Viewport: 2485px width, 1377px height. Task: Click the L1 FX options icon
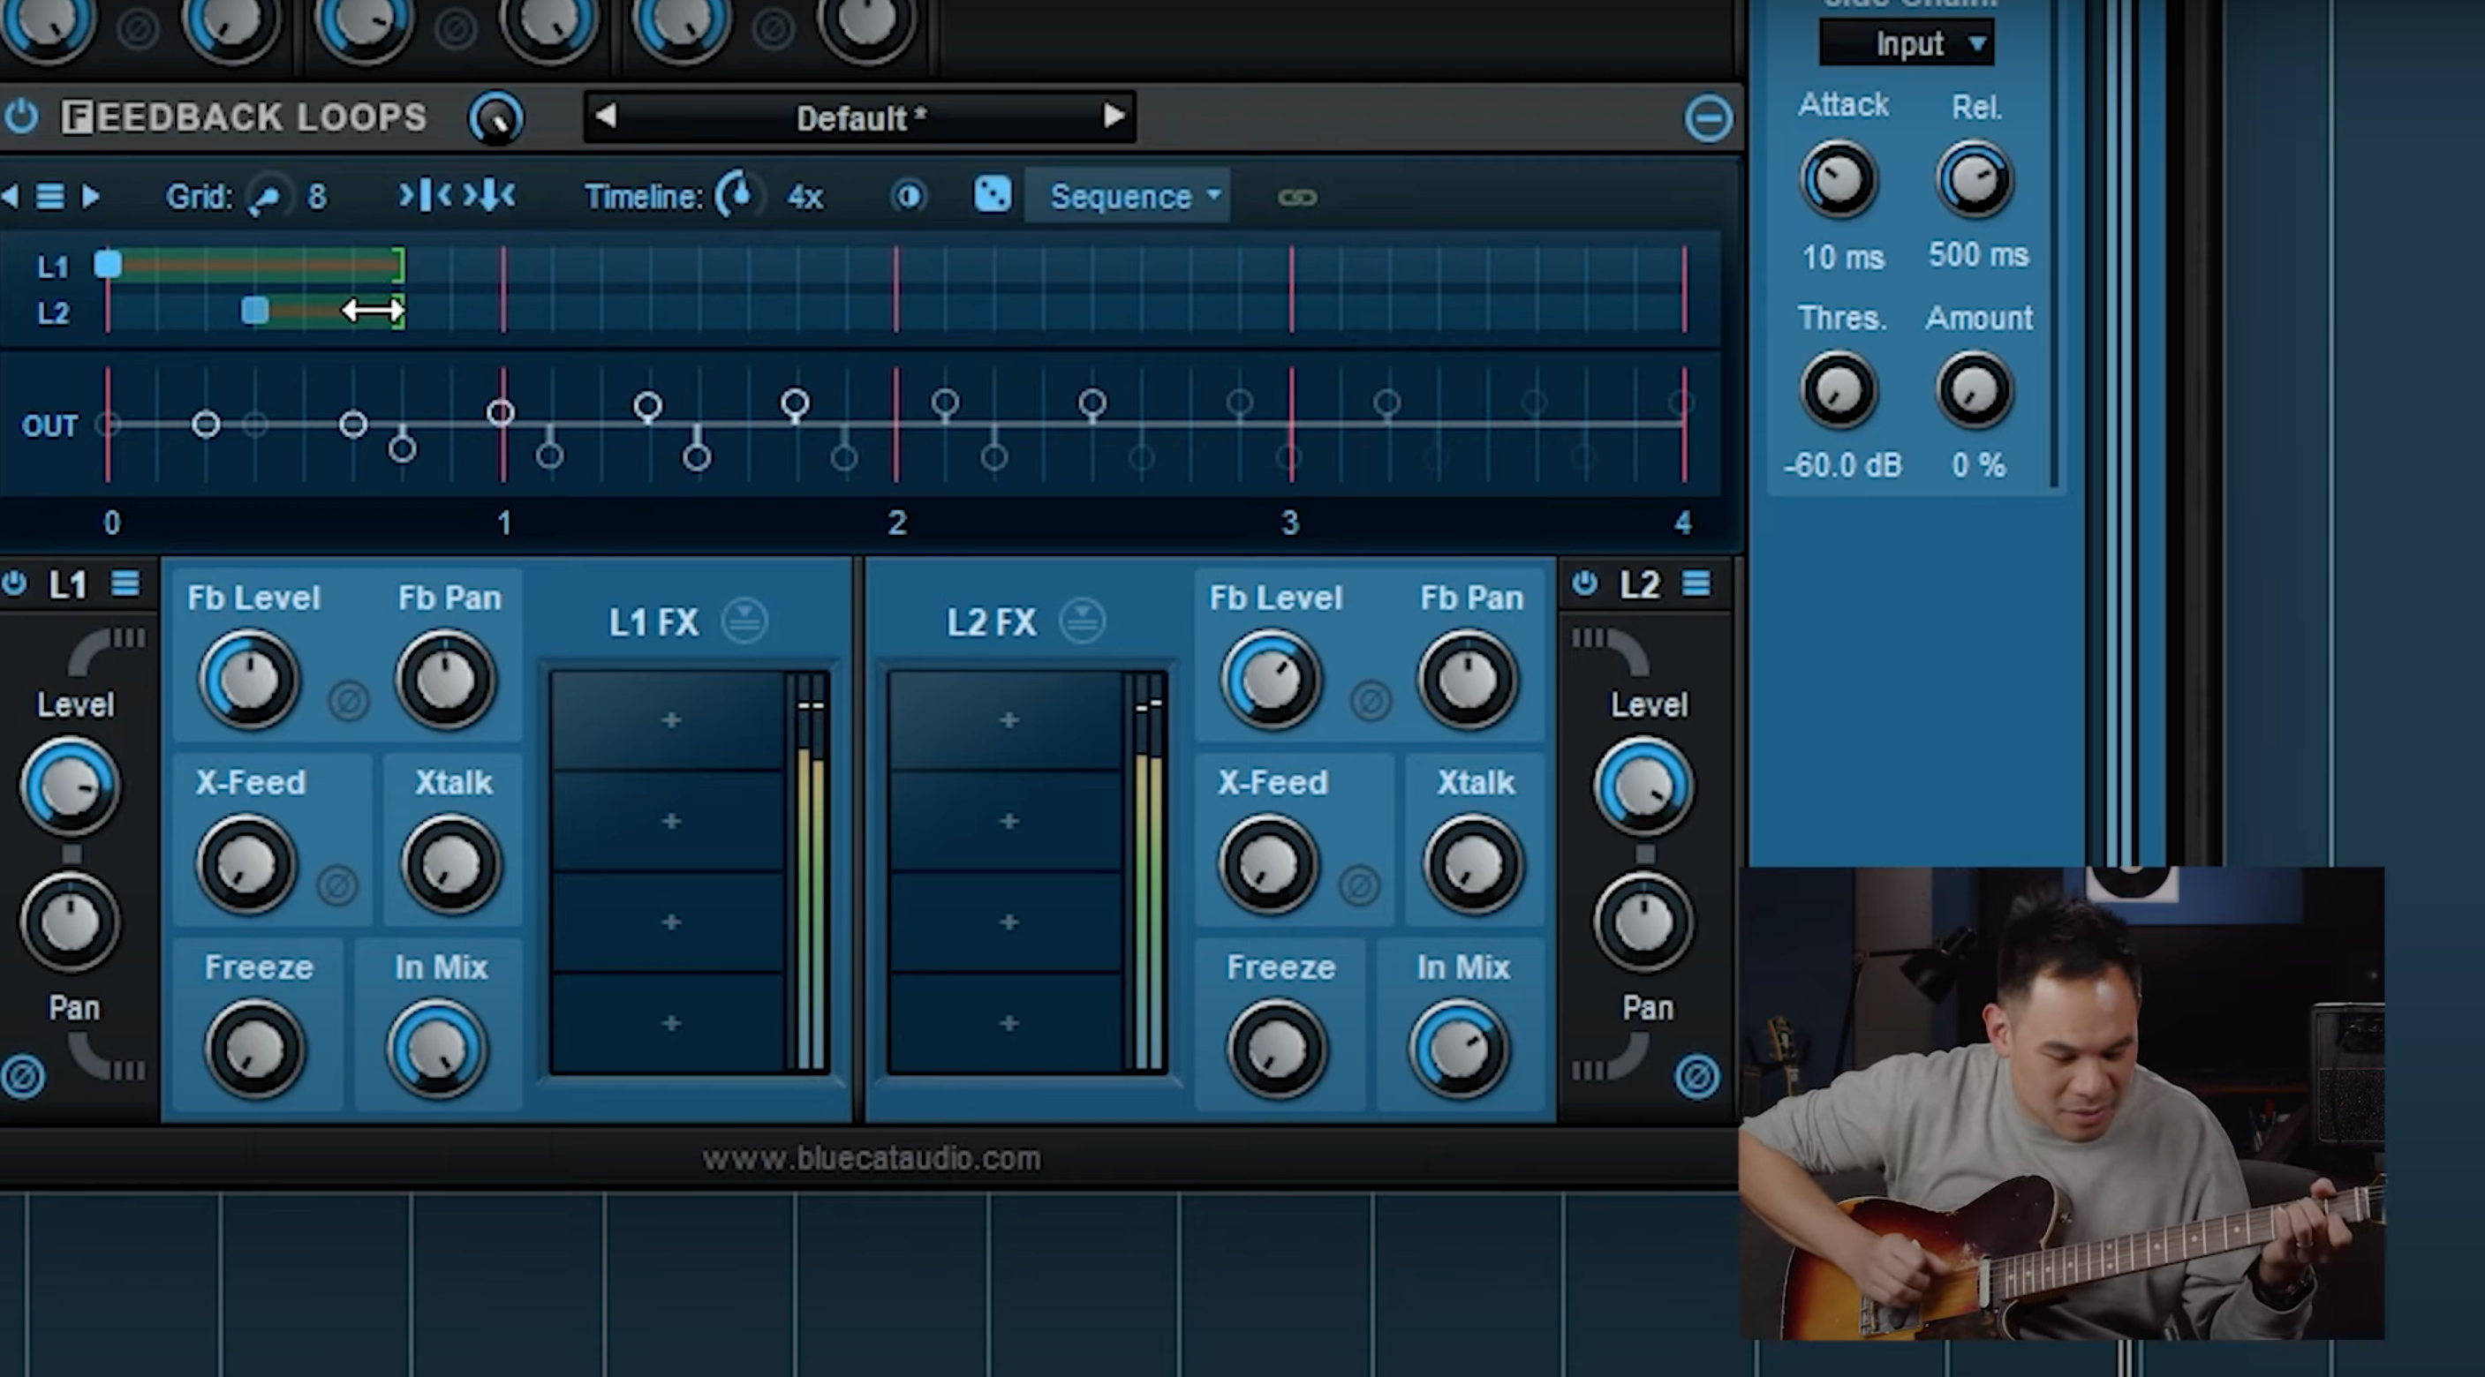click(x=744, y=621)
